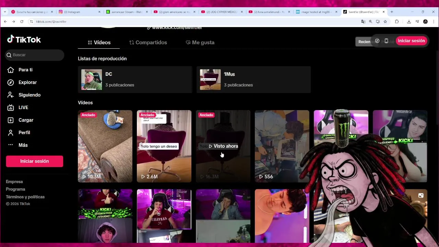Switch to the glam americano YouTube tab
The width and height of the screenshot is (439, 247).
click(x=174, y=12)
